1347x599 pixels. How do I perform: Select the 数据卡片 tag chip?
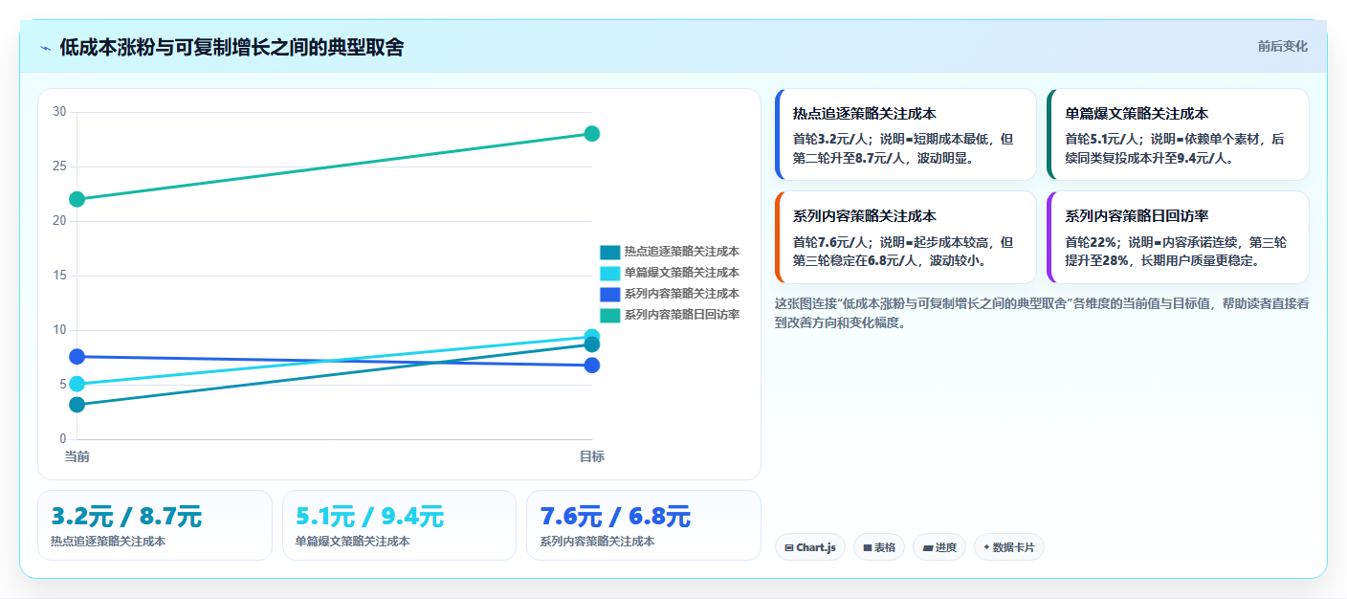tap(1009, 547)
